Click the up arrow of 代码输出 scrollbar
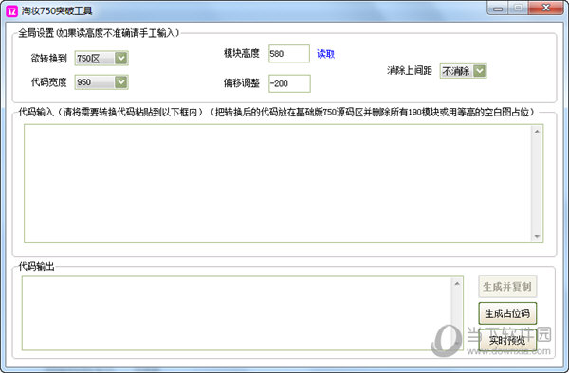 (x=457, y=284)
